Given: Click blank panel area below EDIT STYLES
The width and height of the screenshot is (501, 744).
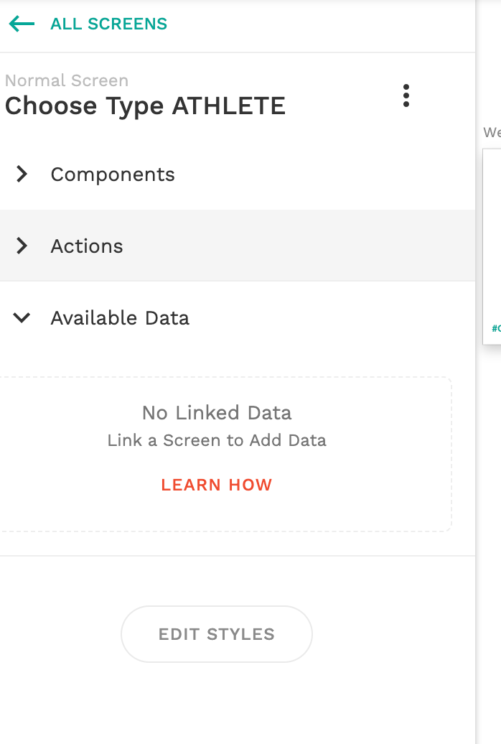Looking at the screenshot, I should 215,704.
